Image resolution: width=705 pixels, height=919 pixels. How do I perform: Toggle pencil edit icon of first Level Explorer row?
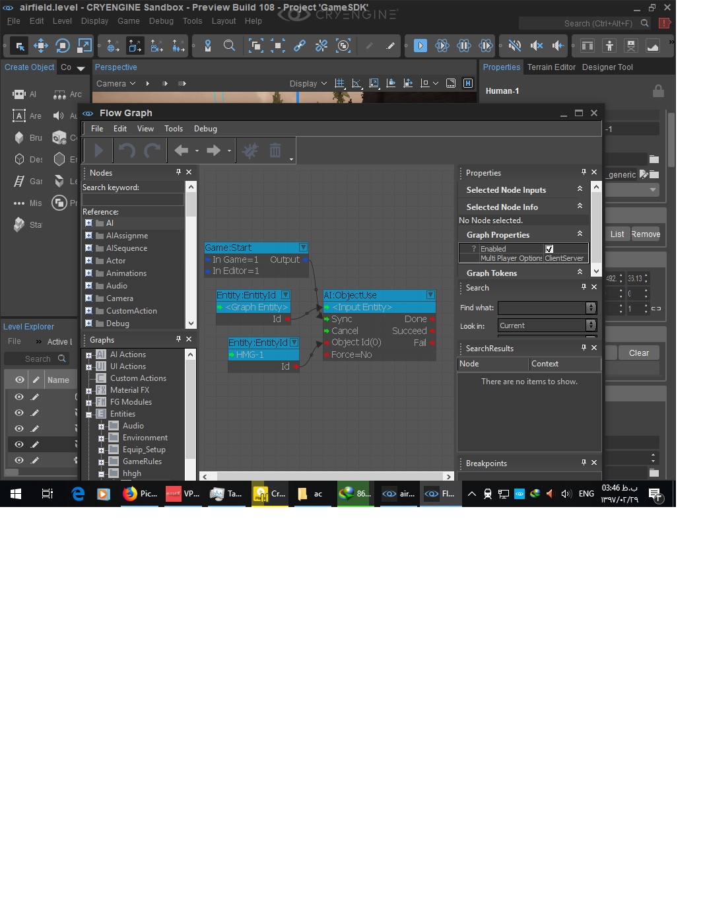click(35, 397)
